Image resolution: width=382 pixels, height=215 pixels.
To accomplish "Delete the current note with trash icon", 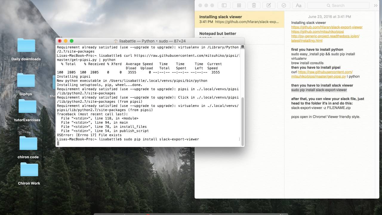I will pos(254,5).
